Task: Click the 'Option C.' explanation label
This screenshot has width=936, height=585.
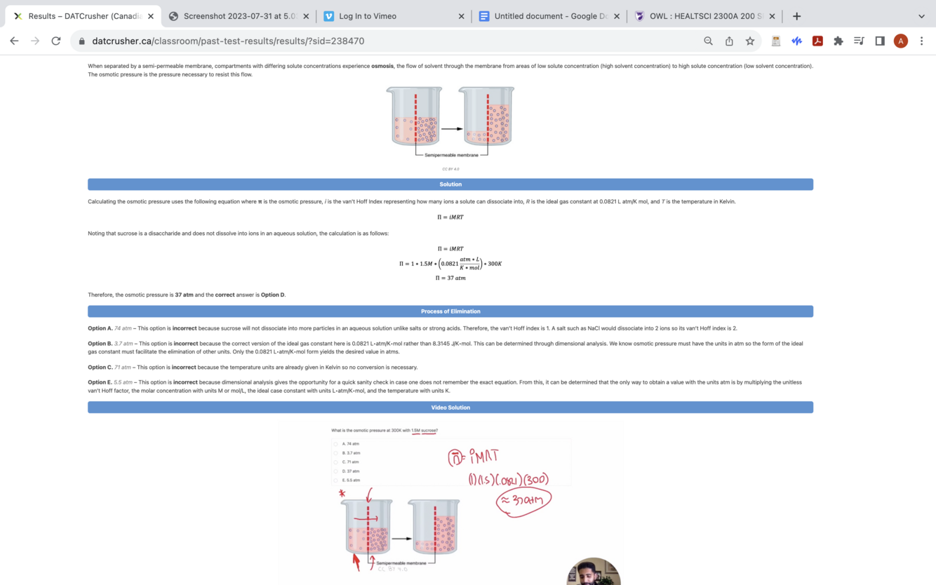Action: pyautogui.click(x=100, y=368)
